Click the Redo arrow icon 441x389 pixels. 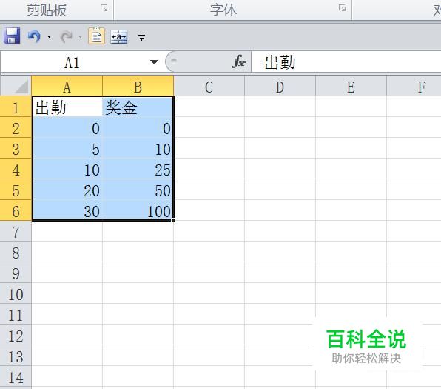[67, 36]
